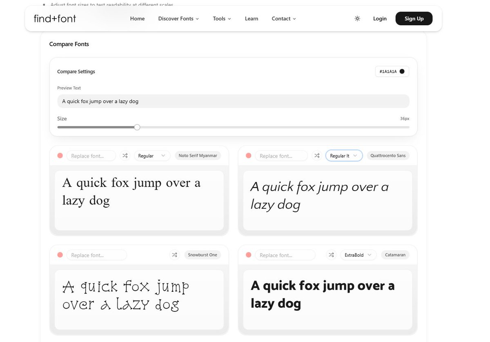Viewport: 490px width, 342px height.
Task: Click the Snowburst One font name tag
Action: [203, 255]
